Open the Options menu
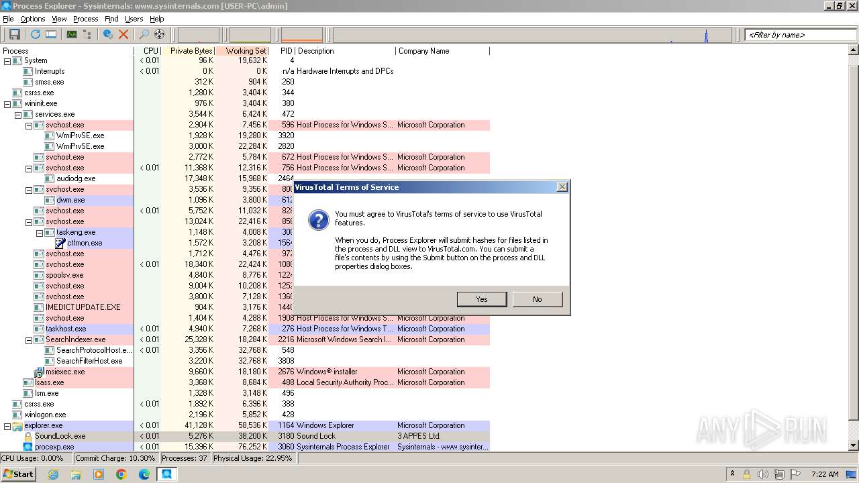The image size is (859, 483). tap(32, 19)
